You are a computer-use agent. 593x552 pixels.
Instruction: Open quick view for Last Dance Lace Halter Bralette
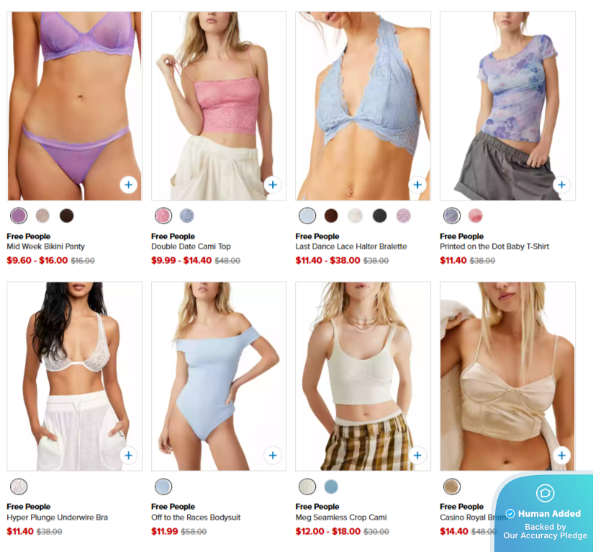[417, 185]
